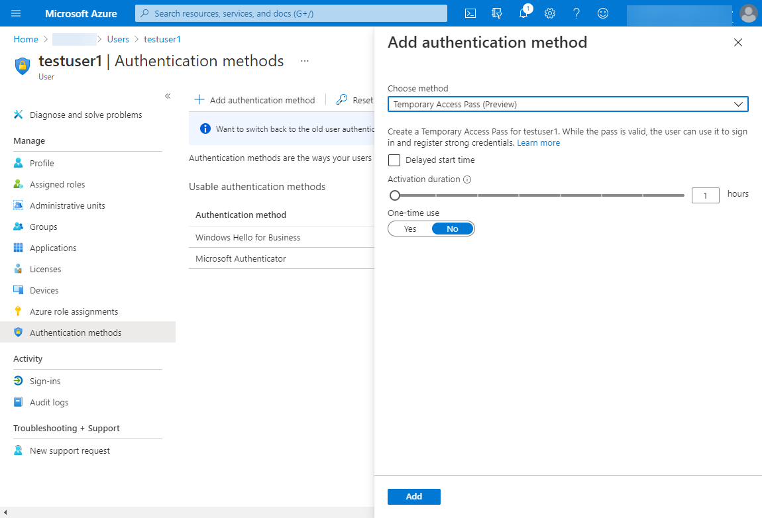Click the Microsoft Azure logo text
Image resolution: width=762 pixels, height=518 pixels.
tap(81, 14)
